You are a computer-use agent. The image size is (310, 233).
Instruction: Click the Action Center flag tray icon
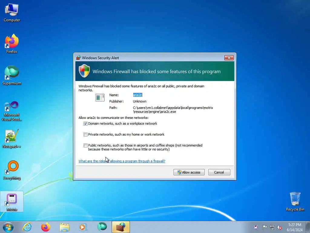(264, 227)
